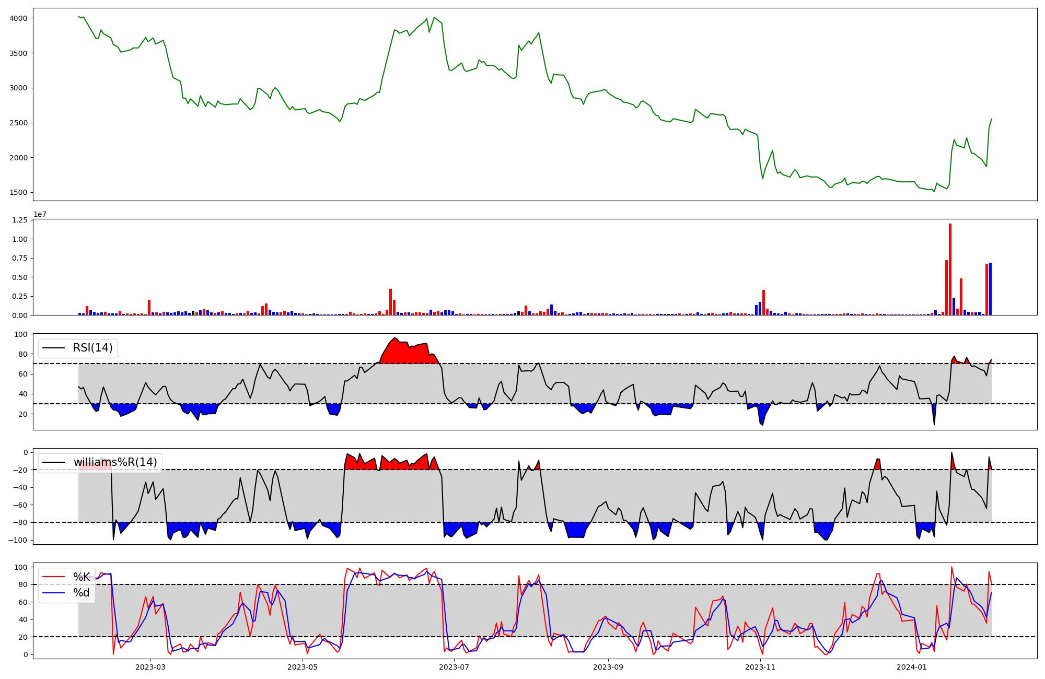This screenshot has width=1045, height=679.
Task: Click the last blue volume bar
Action: [x=990, y=289]
